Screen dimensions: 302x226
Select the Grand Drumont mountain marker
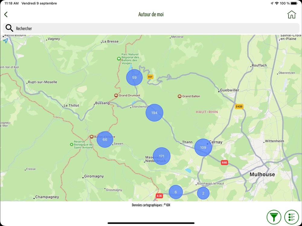[x=116, y=95]
